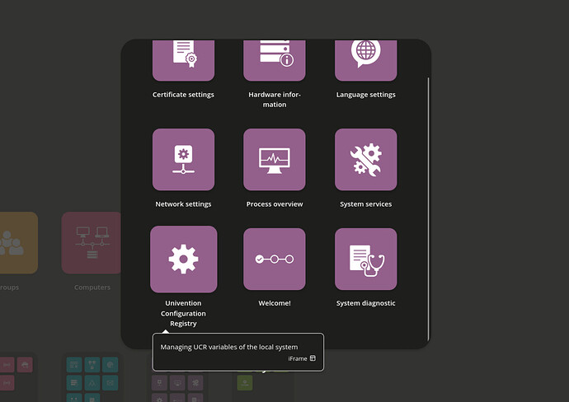
Task: Click the Process overview label
Action: 275,204
